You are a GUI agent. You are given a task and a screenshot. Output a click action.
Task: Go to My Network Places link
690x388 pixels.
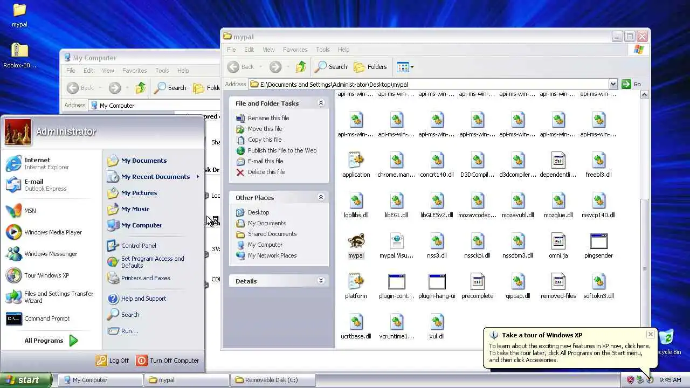(x=272, y=255)
